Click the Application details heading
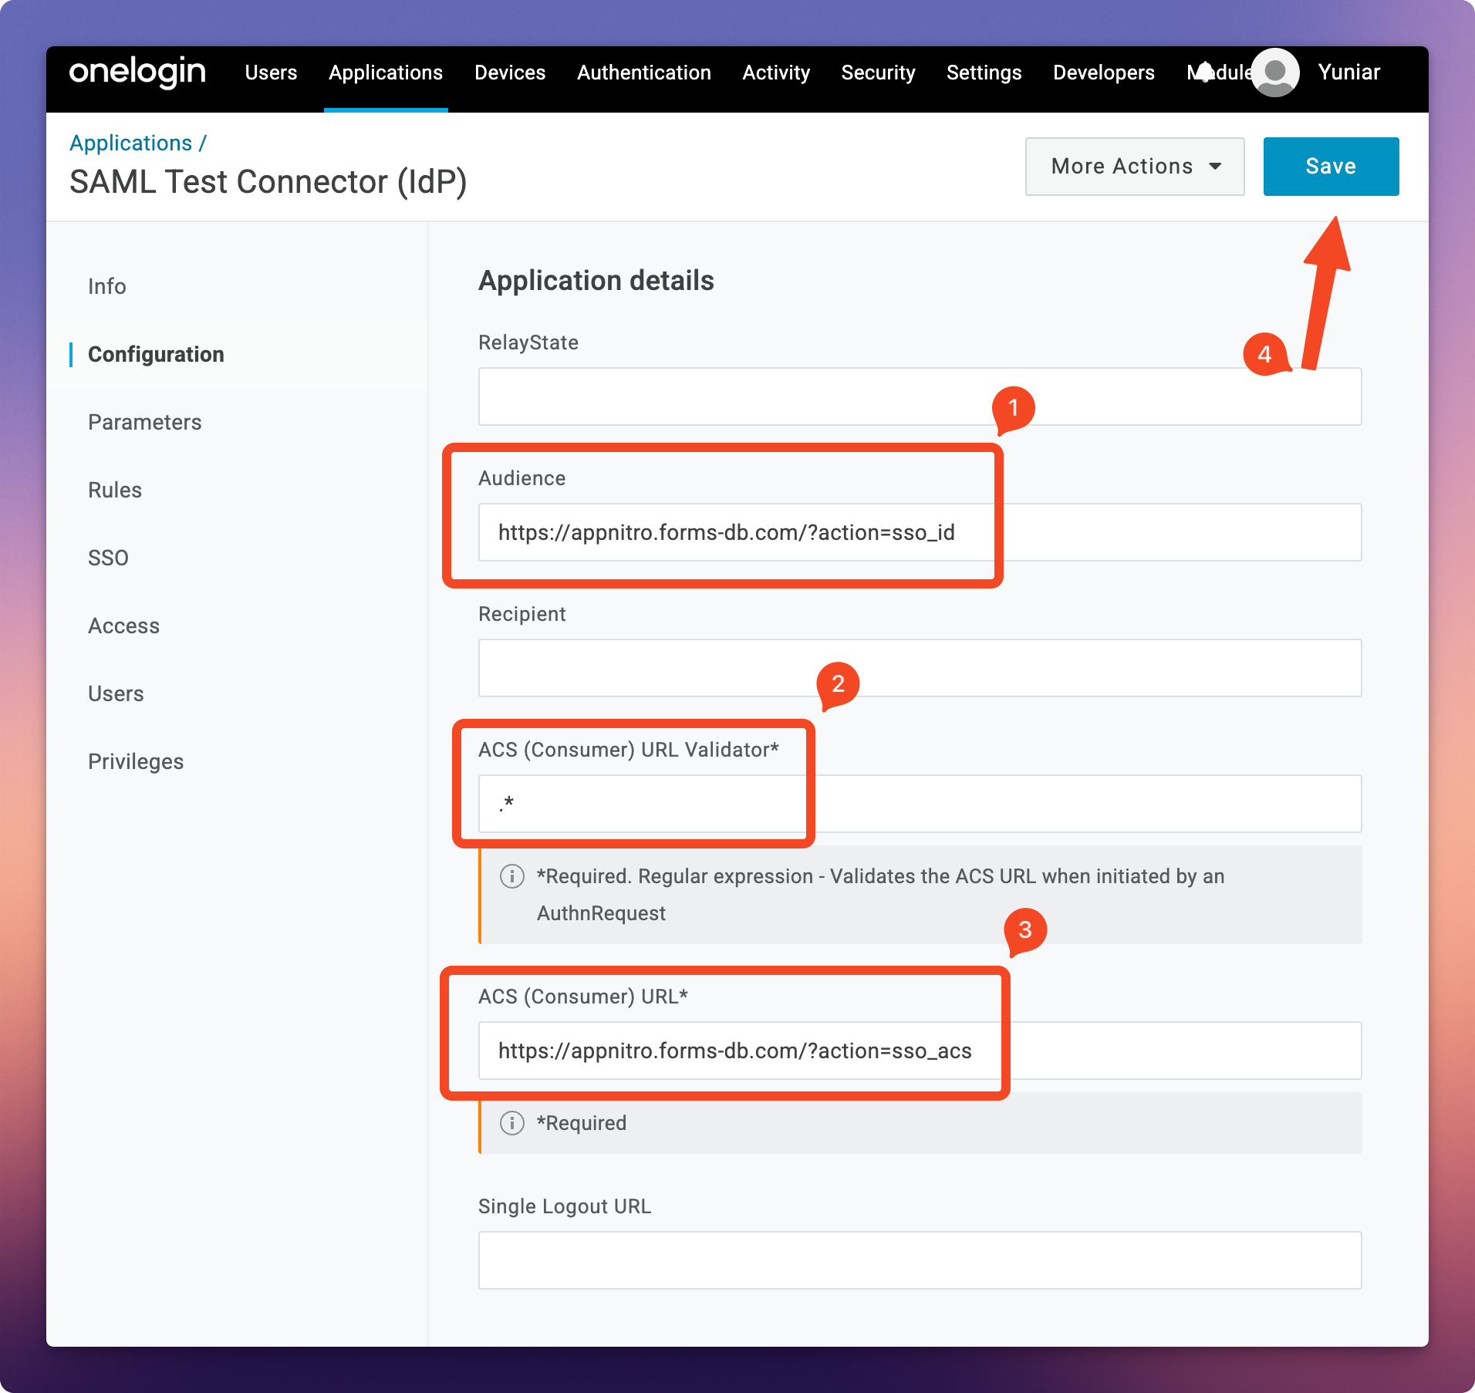This screenshot has height=1393, width=1475. (x=596, y=281)
